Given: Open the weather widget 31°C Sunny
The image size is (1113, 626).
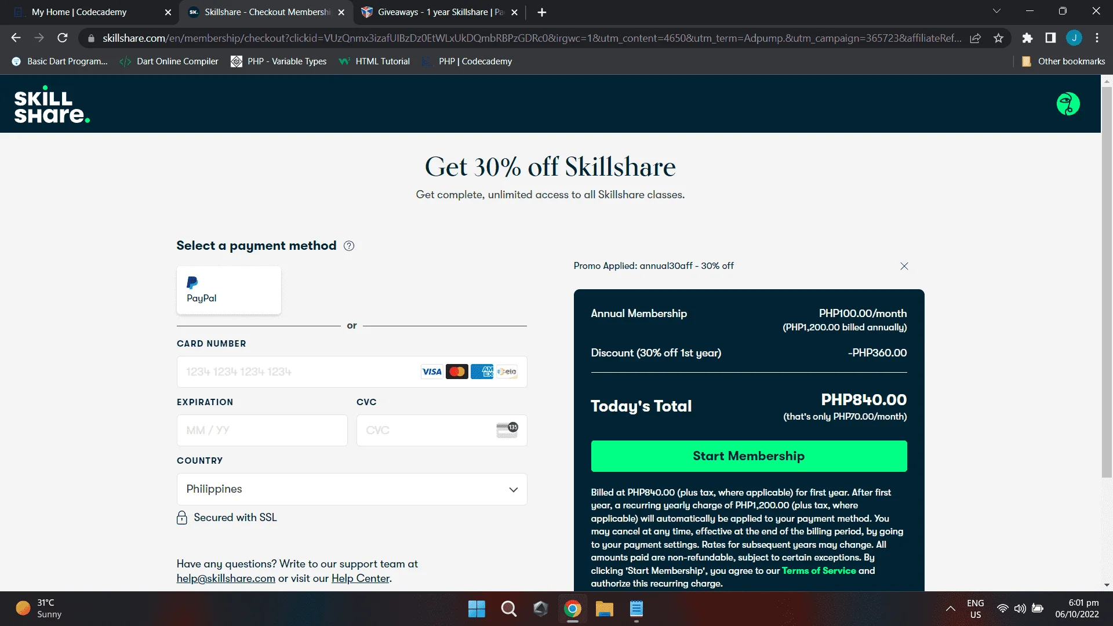Looking at the screenshot, I should click(x=39, y=609).
